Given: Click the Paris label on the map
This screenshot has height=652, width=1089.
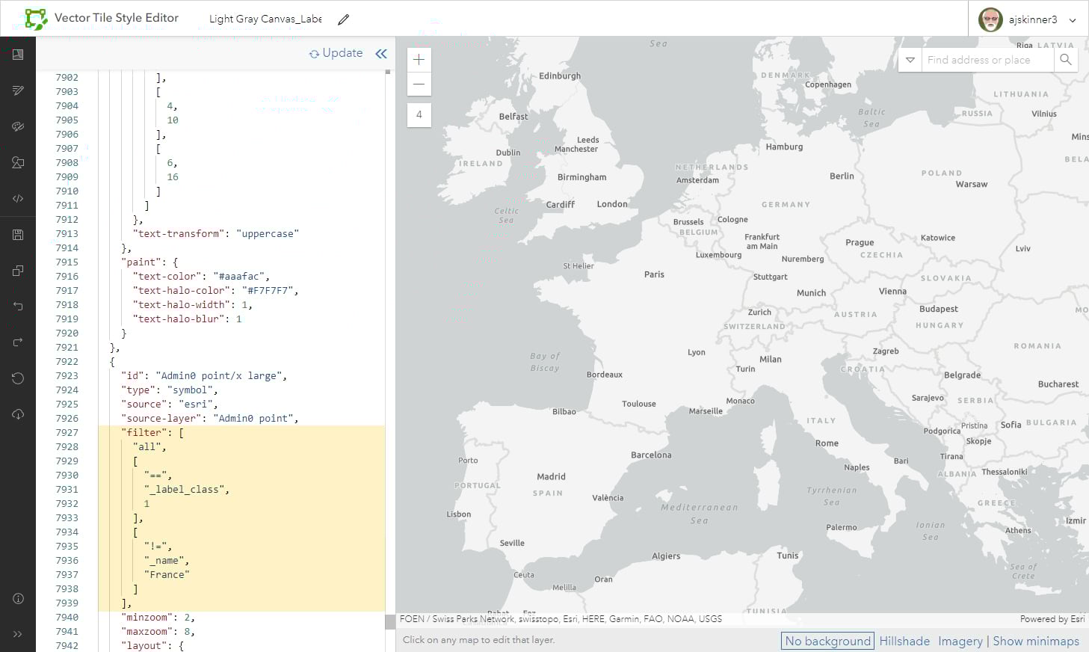Looking at the screenshot, I should [x=654, y=274].
